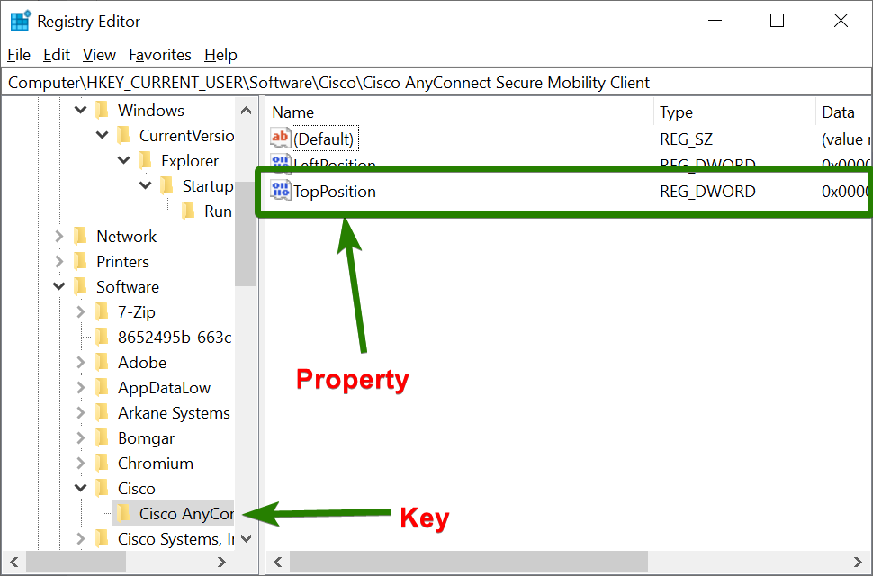Image resolution: width=873 pixels, height=576 pixels.
Task: Click the AppDataLow folder icon
Action: click(102, 387)
